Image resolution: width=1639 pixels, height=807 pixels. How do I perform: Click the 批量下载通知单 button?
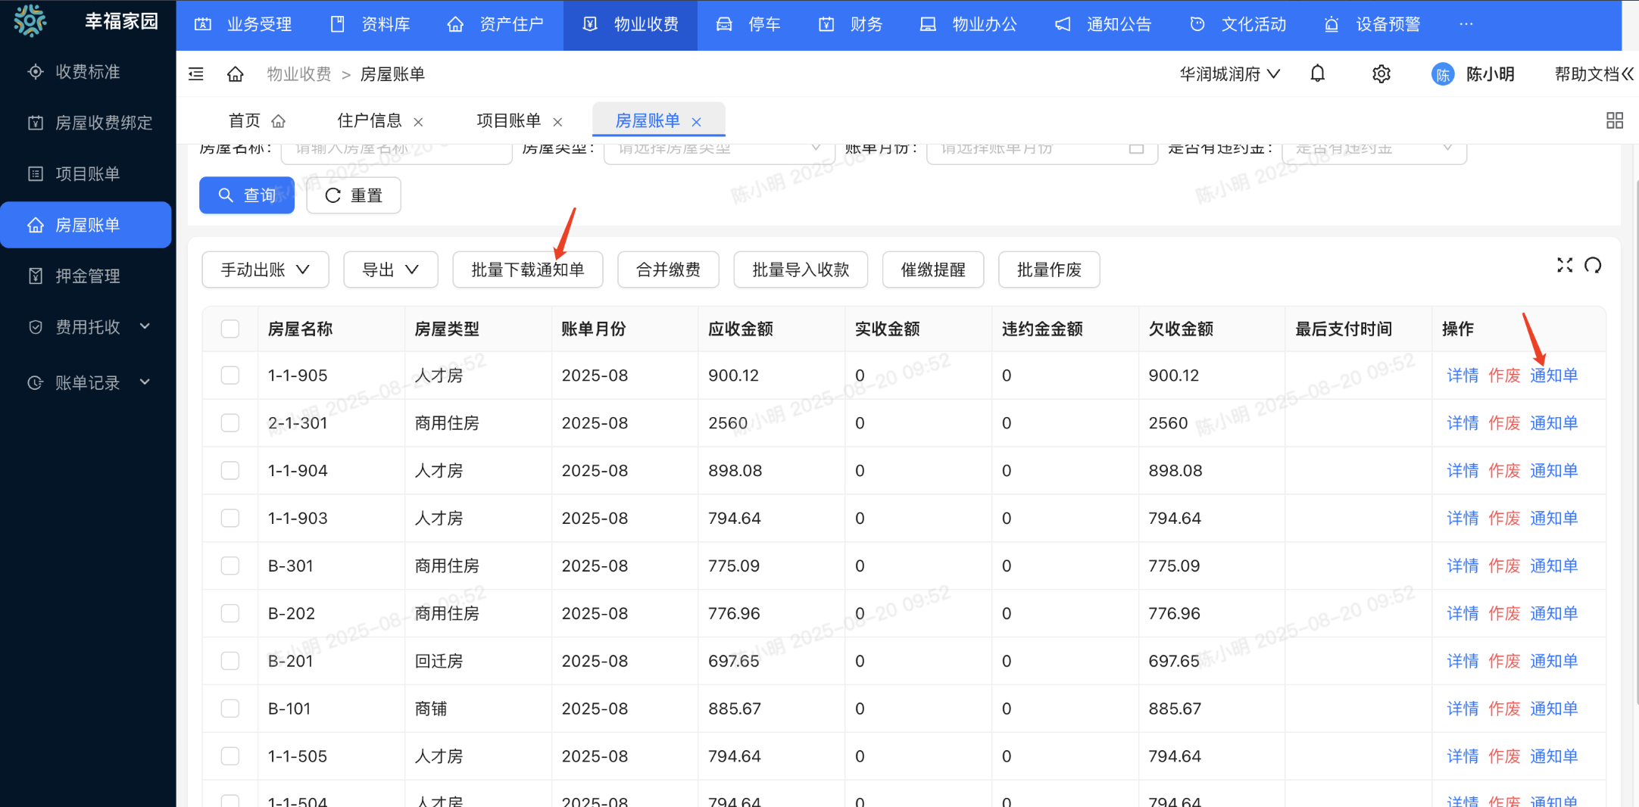[x=527, y=270]
